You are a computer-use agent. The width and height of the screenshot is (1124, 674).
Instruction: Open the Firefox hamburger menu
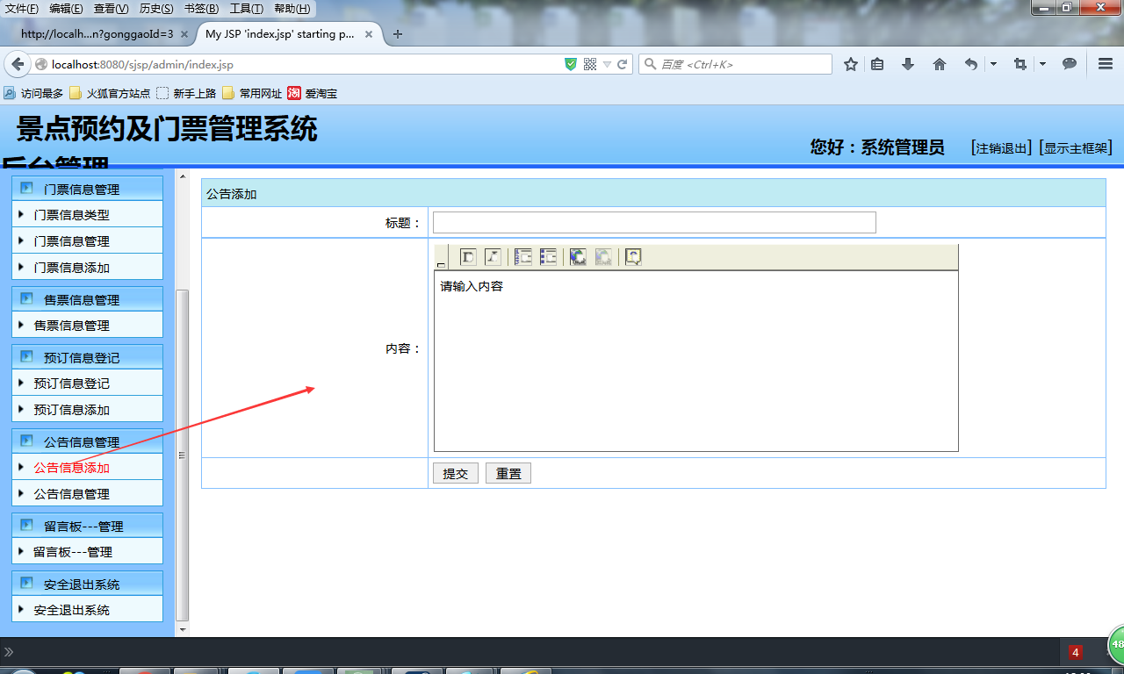[1106, 64]
